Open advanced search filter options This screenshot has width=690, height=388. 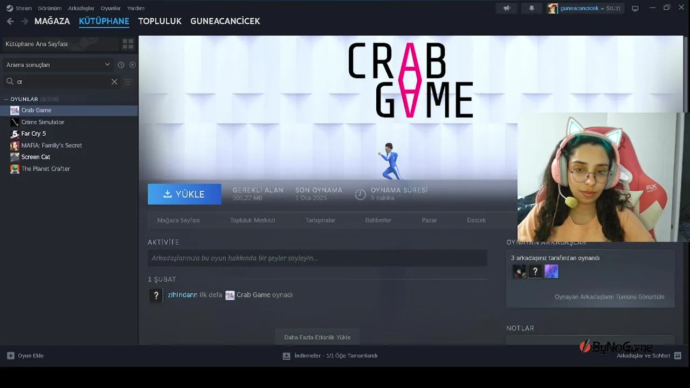pos(128,82)
